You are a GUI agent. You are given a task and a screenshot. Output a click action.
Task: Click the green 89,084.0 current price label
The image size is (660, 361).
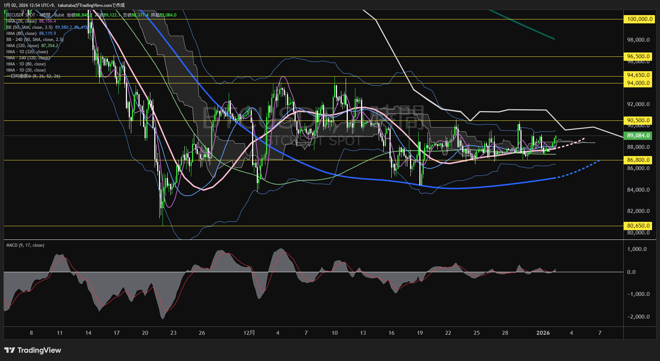coord(639,136)
